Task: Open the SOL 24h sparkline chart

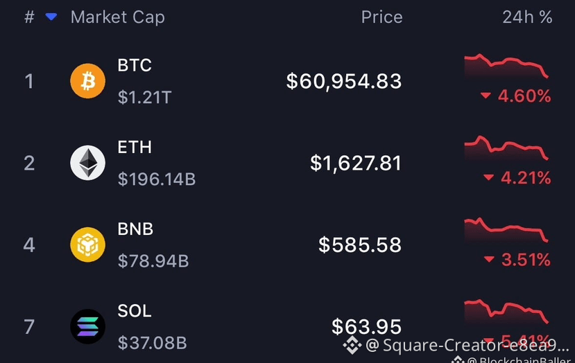Action: click(x=506, y=312)
